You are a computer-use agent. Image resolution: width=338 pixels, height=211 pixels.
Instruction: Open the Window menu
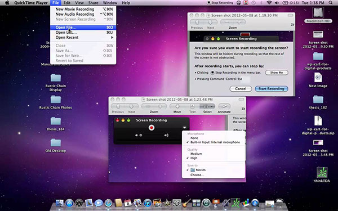(110, 3)
